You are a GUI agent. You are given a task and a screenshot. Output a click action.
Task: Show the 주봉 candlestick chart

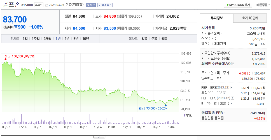click(154, 39)
